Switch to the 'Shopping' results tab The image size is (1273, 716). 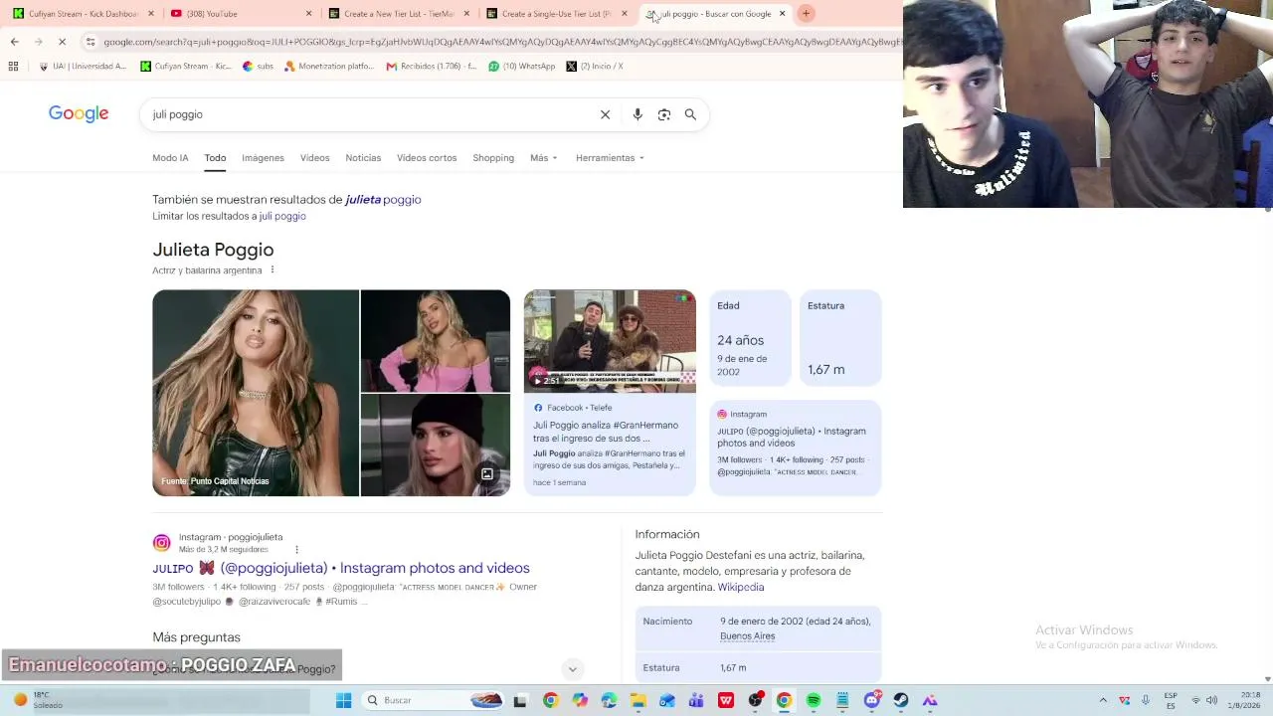(x=493, y=158)
